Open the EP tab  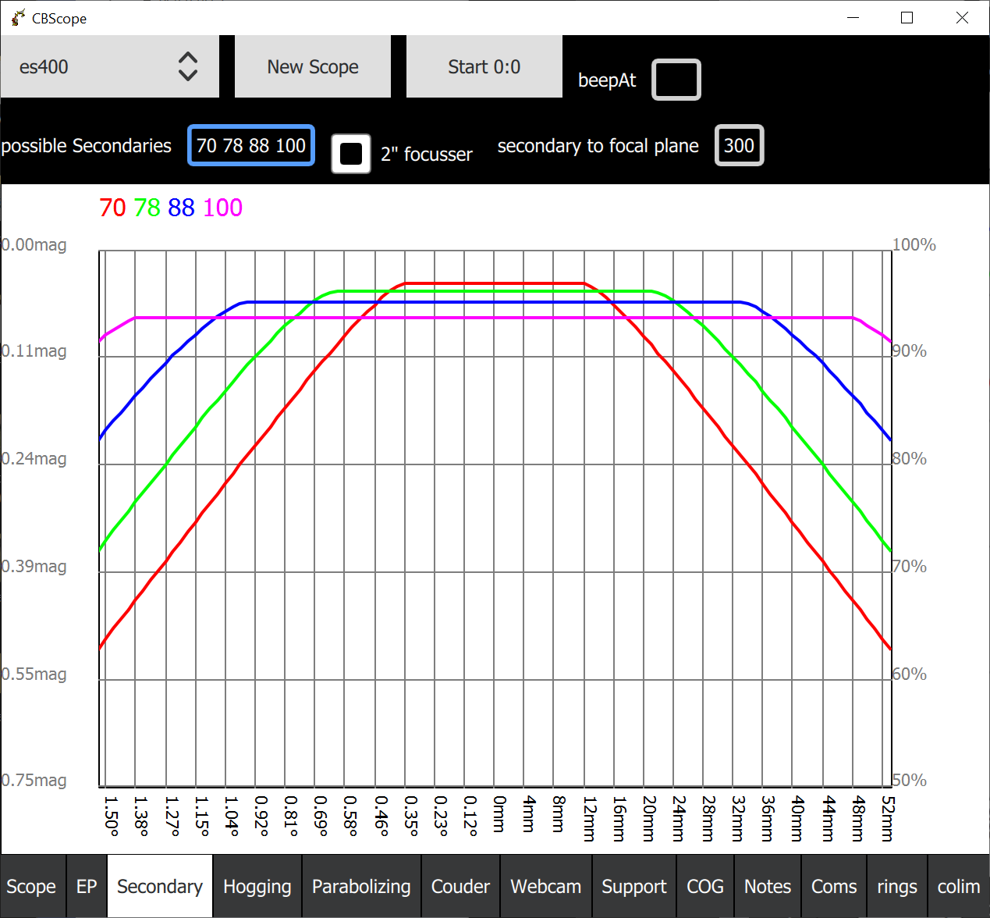[87, 886]
